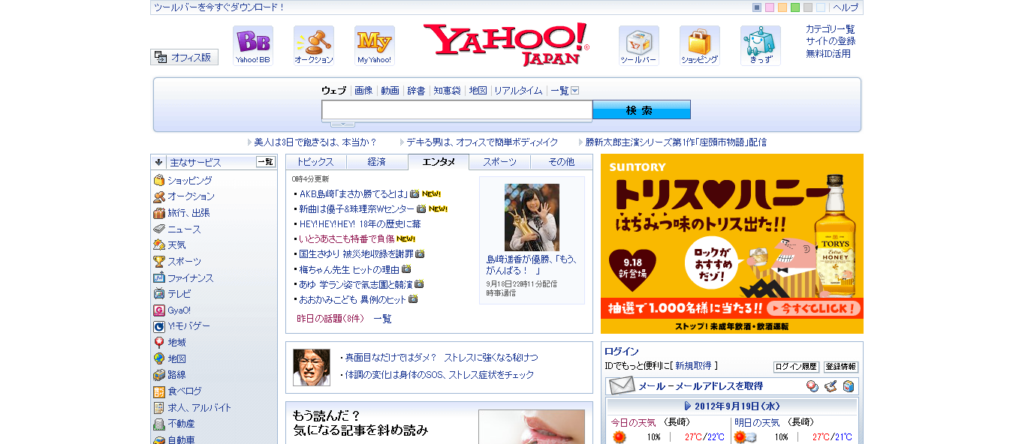This screenshot has width=1013, height=444.
Task: Click the 登録情報 button
Action: click(x=841, y=367)
